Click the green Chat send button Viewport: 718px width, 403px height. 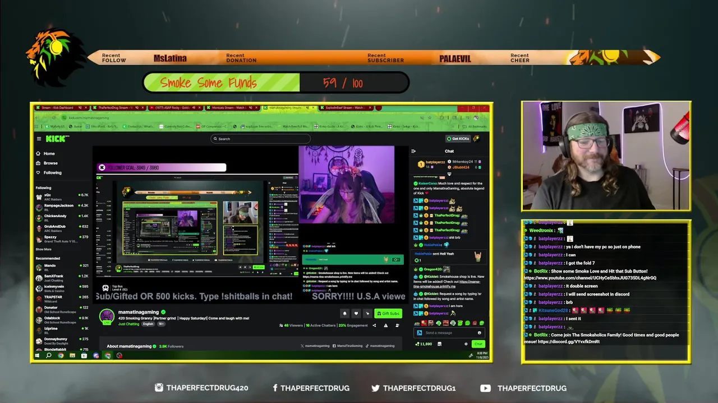[478, 344]
